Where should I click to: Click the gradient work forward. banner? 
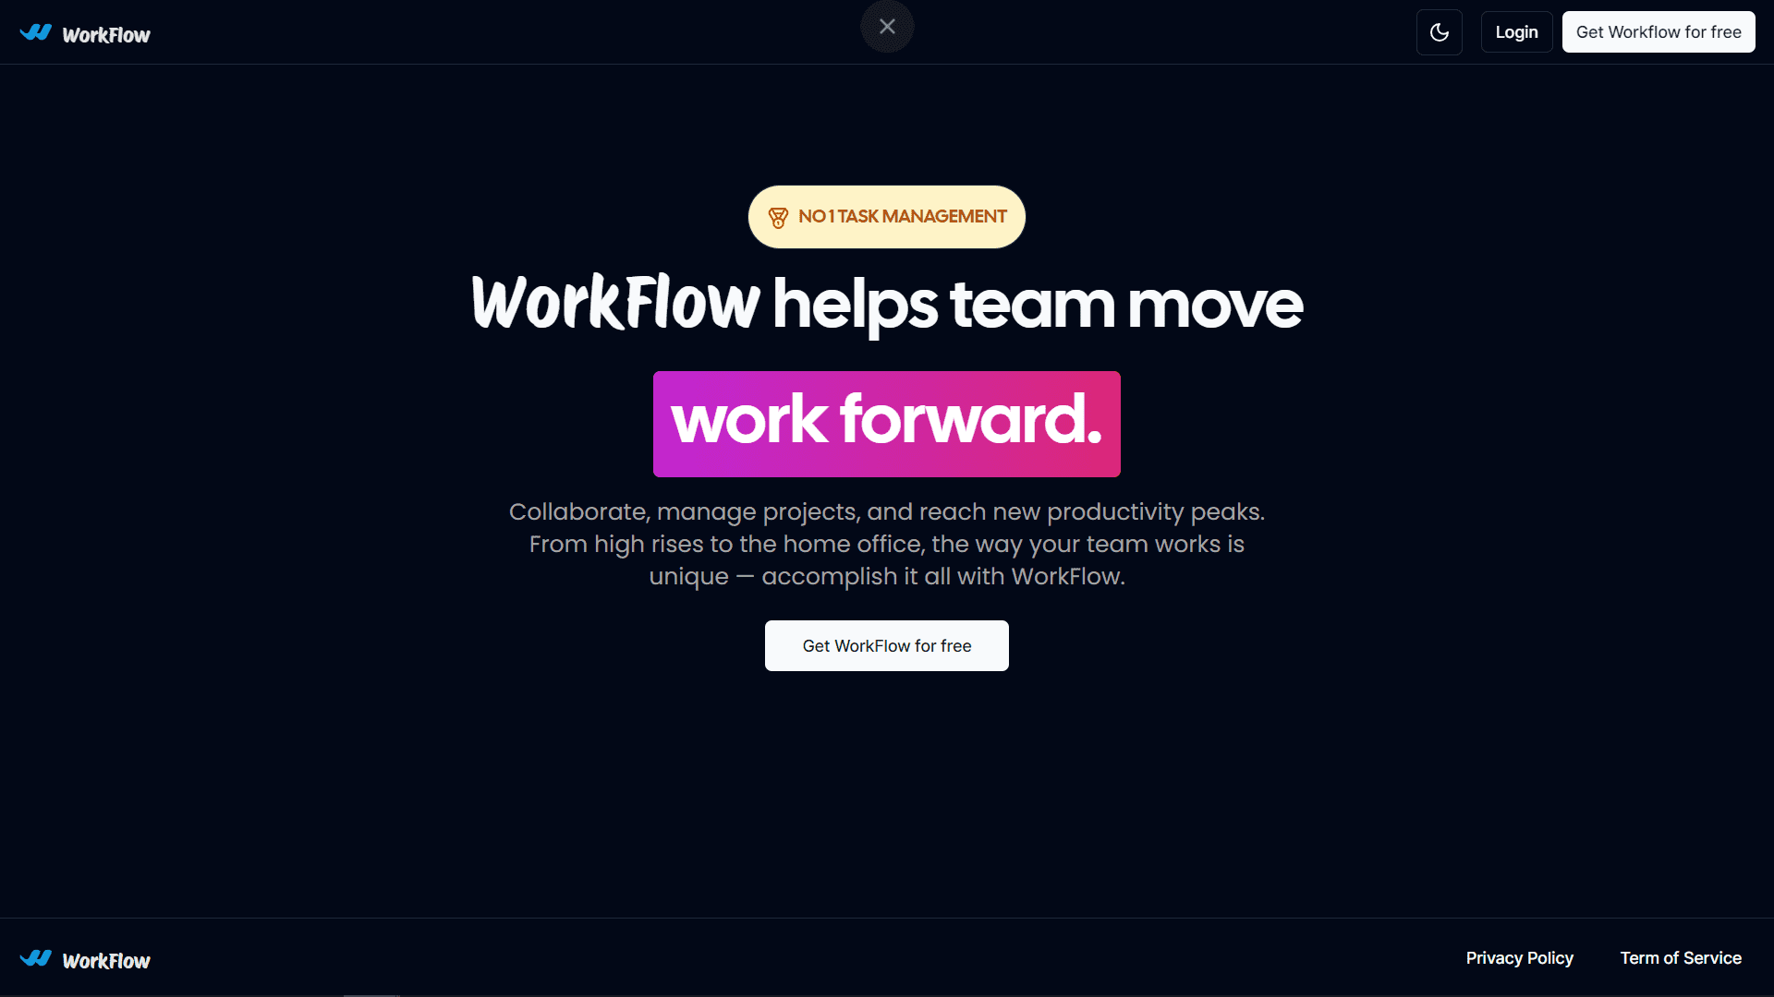[887, 424]
